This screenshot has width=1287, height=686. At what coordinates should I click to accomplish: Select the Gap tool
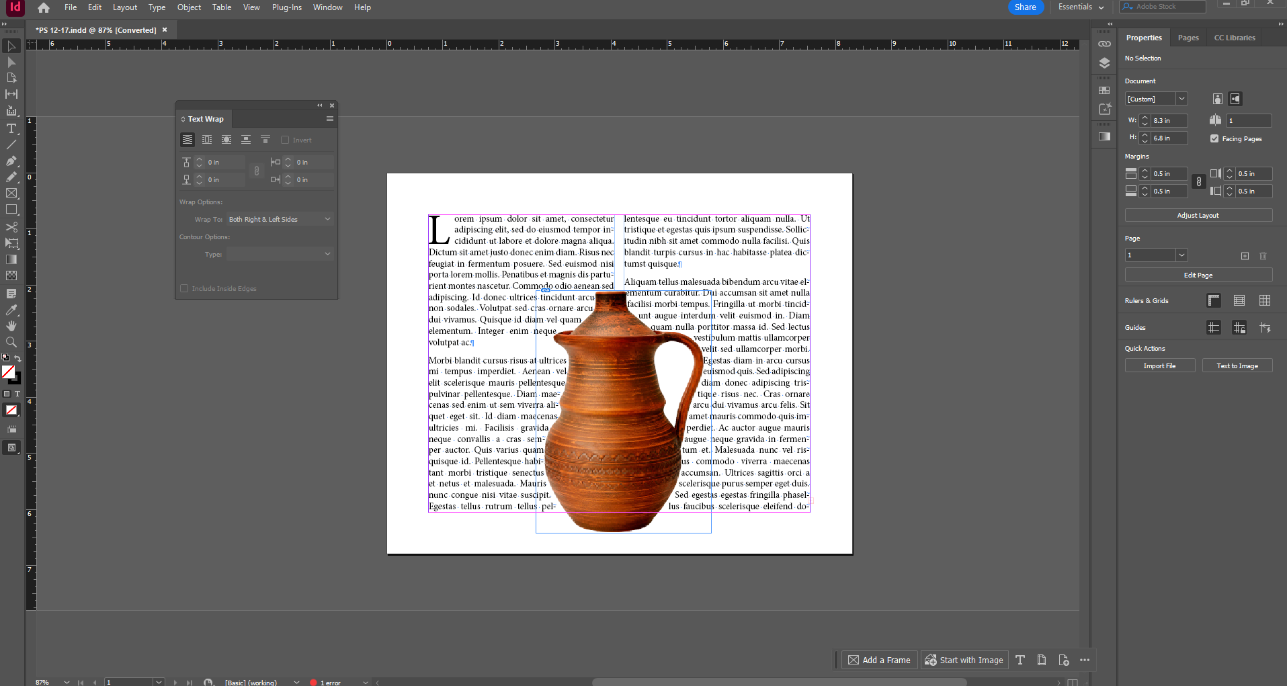point(11,94)
